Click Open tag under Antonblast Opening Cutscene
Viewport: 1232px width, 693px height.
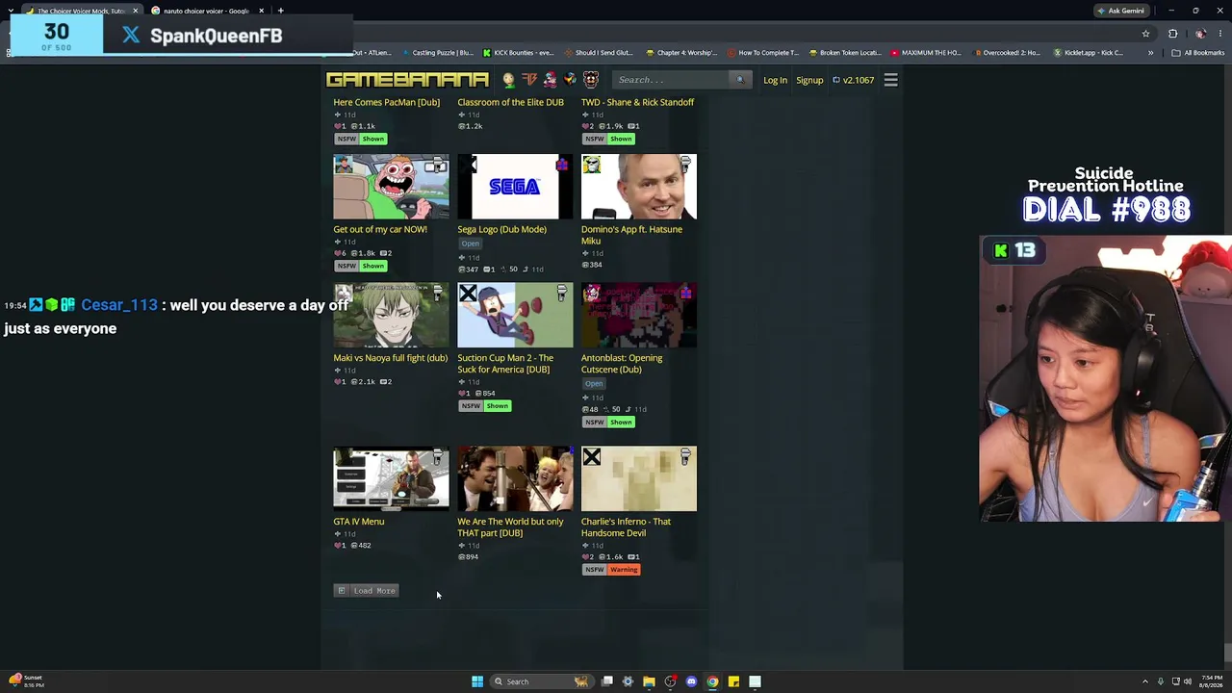click(x=594, y=384)
